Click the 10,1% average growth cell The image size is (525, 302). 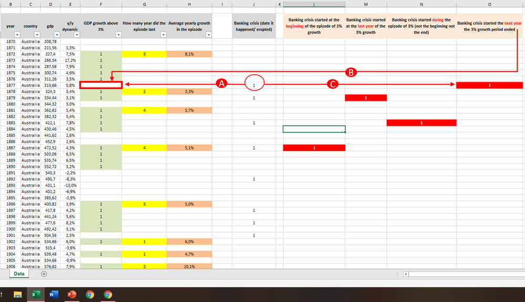point(190,266)
